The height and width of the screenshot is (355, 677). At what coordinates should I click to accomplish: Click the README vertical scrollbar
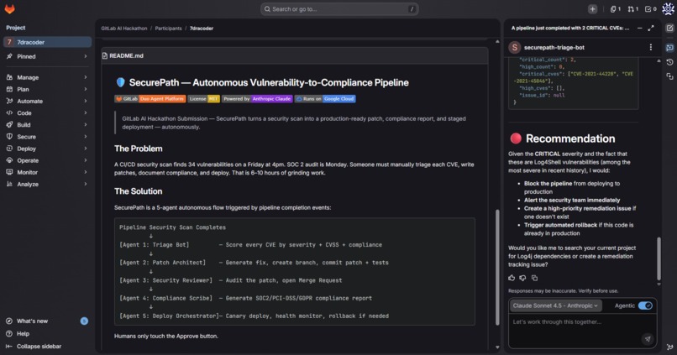click(497, 268)
